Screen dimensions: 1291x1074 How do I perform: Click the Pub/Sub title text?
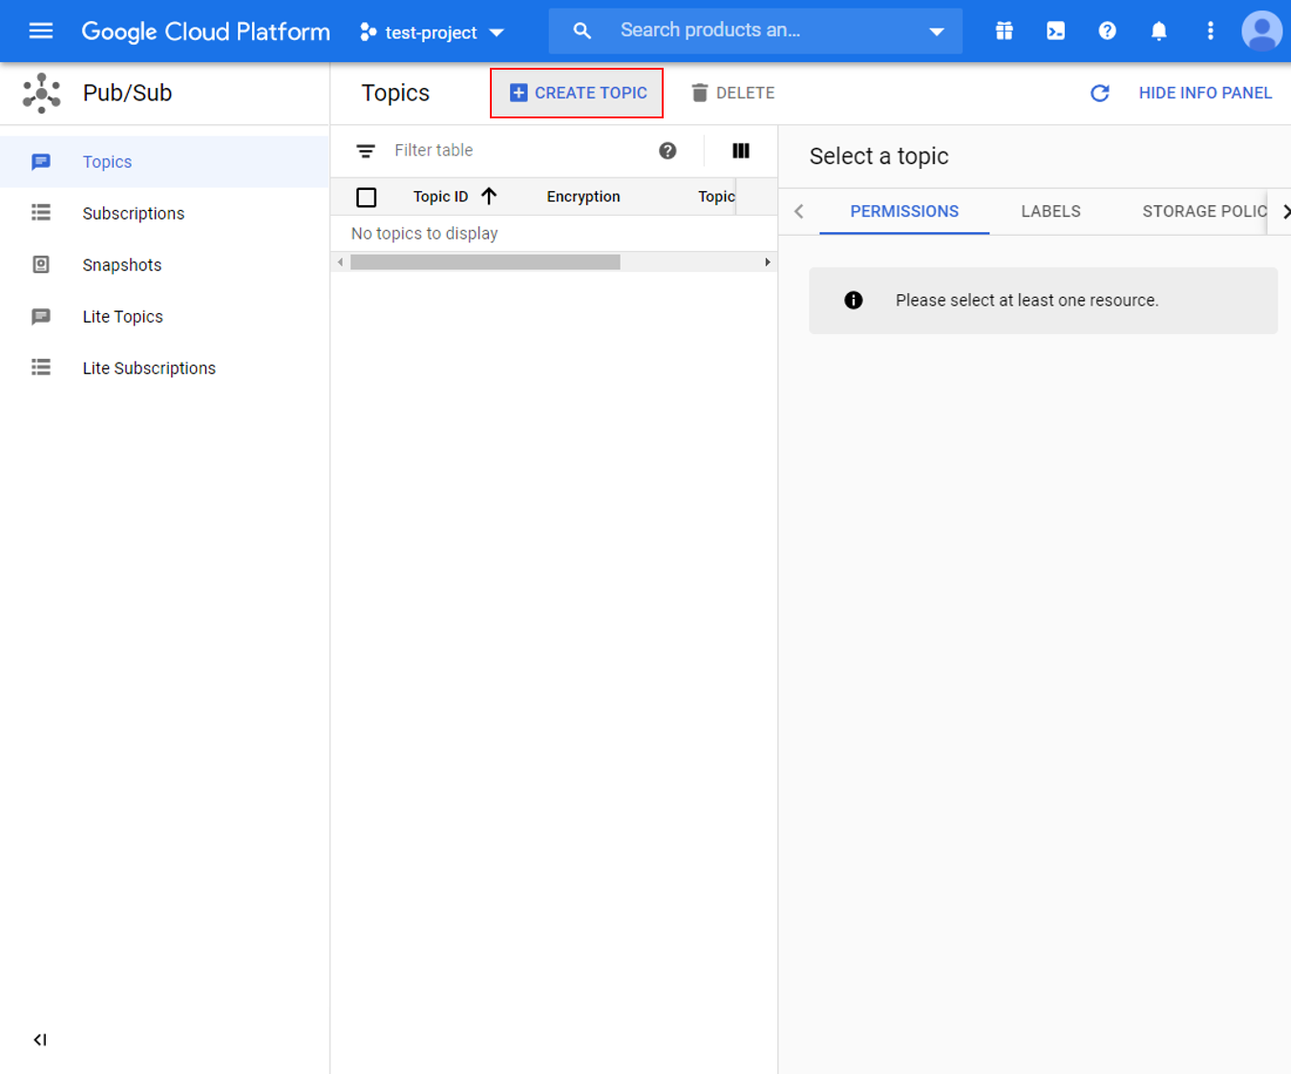(127, 93)
